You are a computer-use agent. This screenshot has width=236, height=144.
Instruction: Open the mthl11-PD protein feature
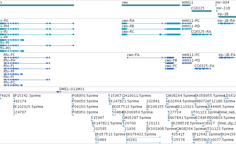(187, 63)
